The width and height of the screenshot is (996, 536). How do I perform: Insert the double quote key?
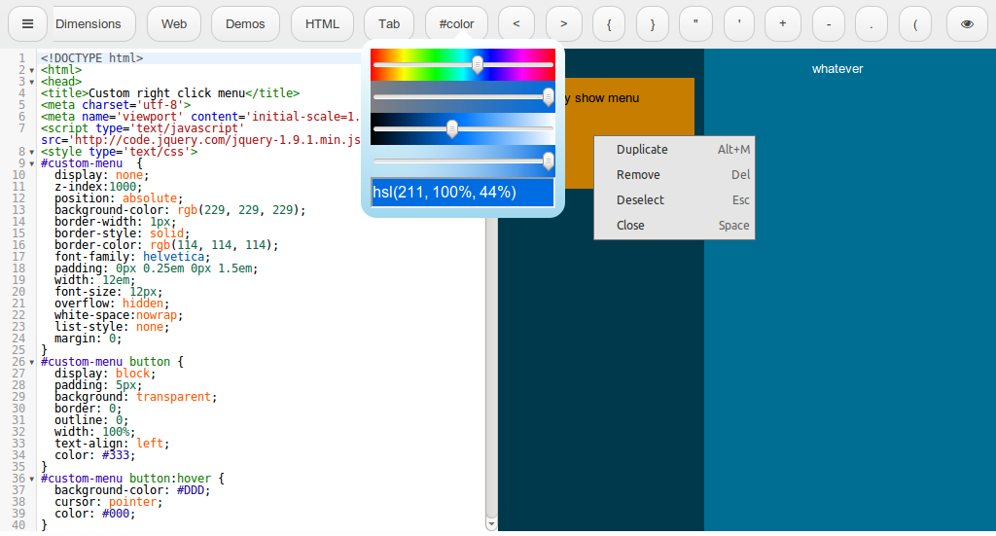(x=695, y=24)
